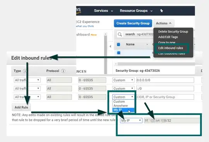The width and height of the screenshot is (209, 142).
Task: Collapse the side panel with the left triangle
Action: click(110, 46)
